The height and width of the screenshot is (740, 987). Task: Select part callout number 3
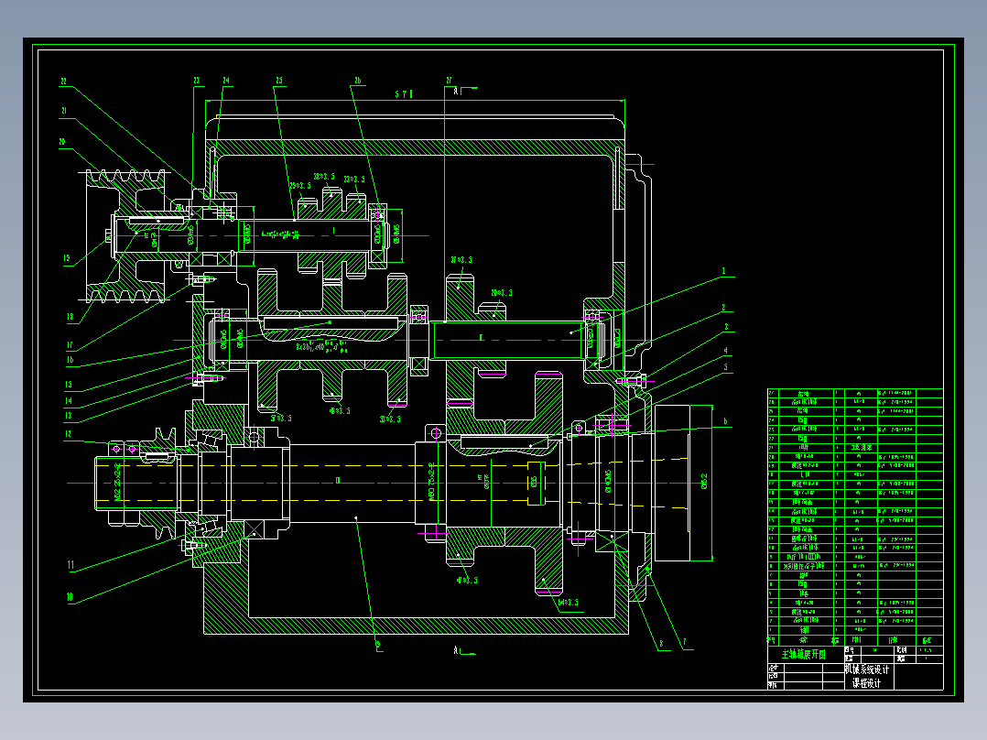tap(726, 327)
